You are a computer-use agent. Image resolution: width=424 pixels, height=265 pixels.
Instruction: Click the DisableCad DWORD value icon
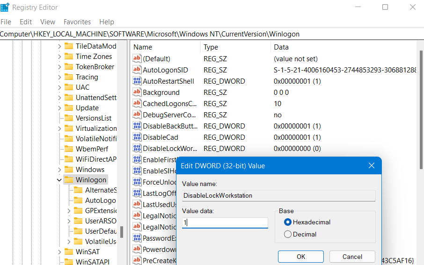[x=137, y=137]
